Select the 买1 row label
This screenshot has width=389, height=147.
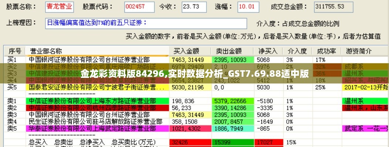point(12,60)
